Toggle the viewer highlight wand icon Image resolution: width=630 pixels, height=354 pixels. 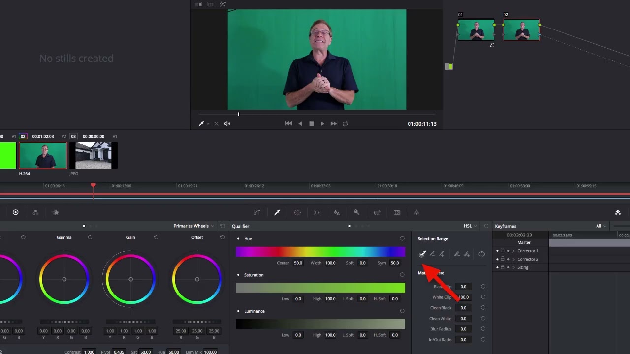point(223,4)
